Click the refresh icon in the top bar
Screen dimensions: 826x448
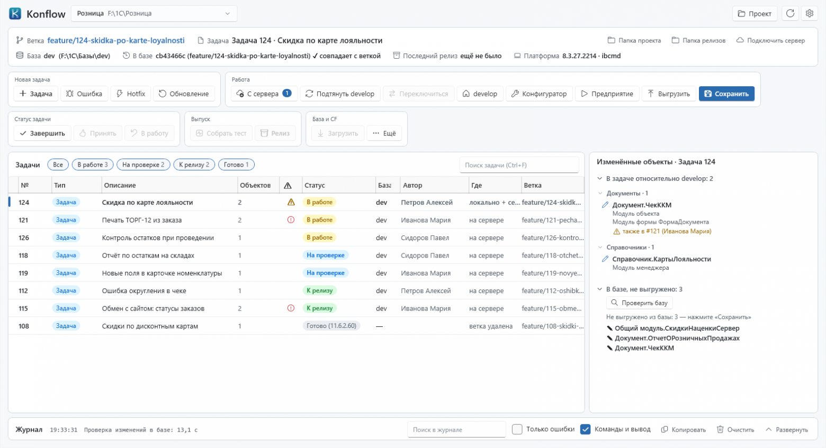pos(790,14)
